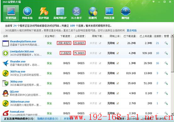Open manage menu for 360rp.exe
The width and height of the screenshot is (174, 122).
pyautogui.click(x=166, y=83)
